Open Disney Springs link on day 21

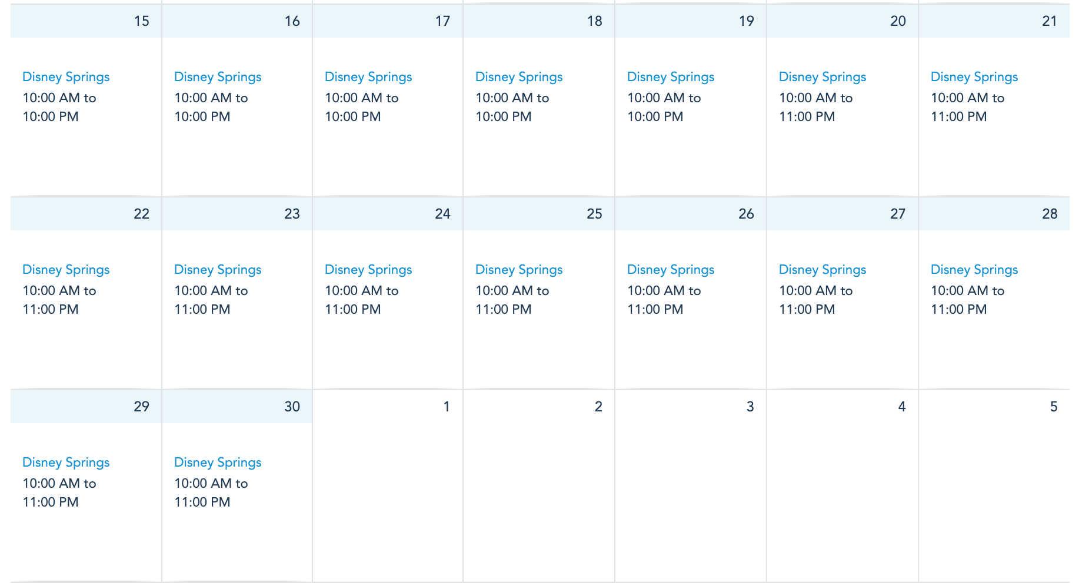tap(974, 77)
